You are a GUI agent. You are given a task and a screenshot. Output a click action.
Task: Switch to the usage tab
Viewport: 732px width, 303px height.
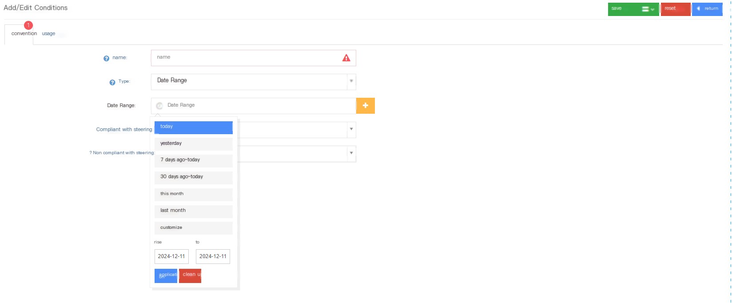pyautogui.click(x=48, y=34)
